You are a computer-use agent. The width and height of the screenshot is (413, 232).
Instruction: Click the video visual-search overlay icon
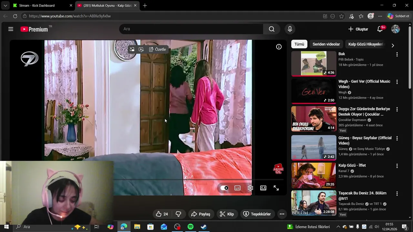click(x=141, y=49)
